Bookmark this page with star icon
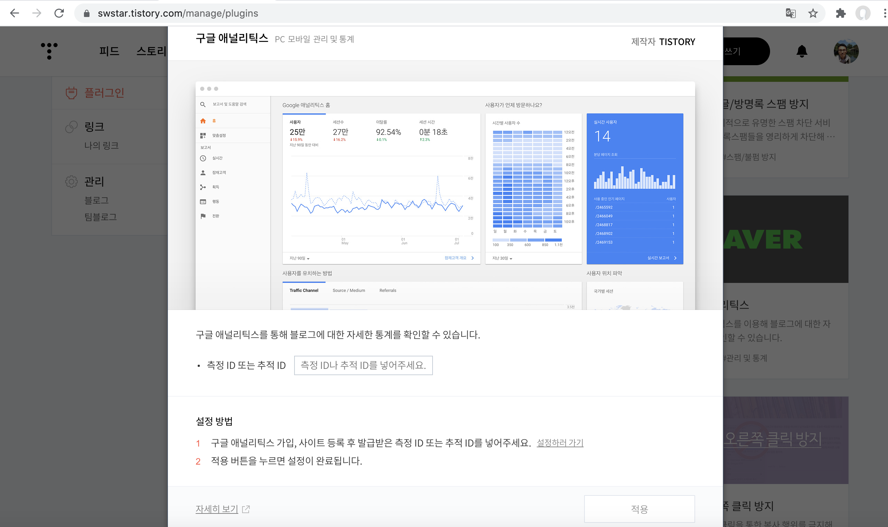The height and width of the screenshot is (527, 888). point(813,14)
